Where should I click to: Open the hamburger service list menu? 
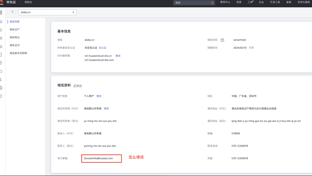coord(1,12)
